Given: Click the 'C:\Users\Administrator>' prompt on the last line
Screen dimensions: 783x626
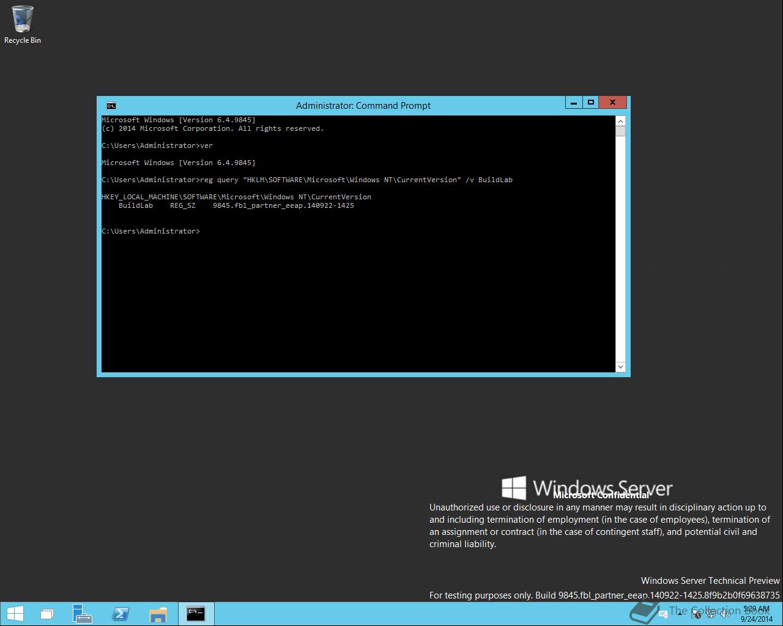Looking at the screenshot, I should pos(150,231).
